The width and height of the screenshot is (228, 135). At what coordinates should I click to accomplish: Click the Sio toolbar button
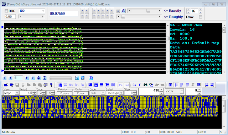(x=82, y=85)
